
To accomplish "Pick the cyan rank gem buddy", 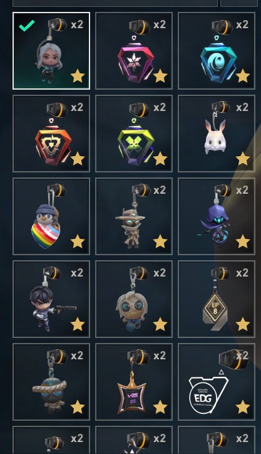I will pyautogui.click(x=217, y=51).
